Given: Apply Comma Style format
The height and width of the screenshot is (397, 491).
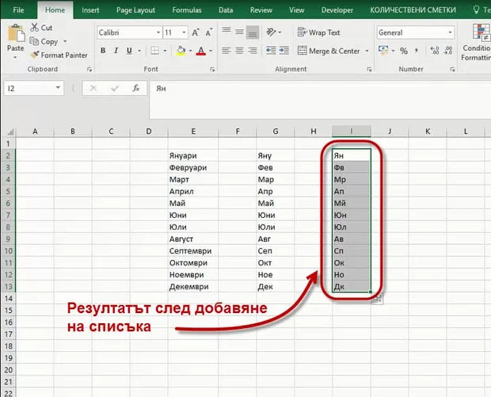Looking at the screenshot, I should 417,51.
